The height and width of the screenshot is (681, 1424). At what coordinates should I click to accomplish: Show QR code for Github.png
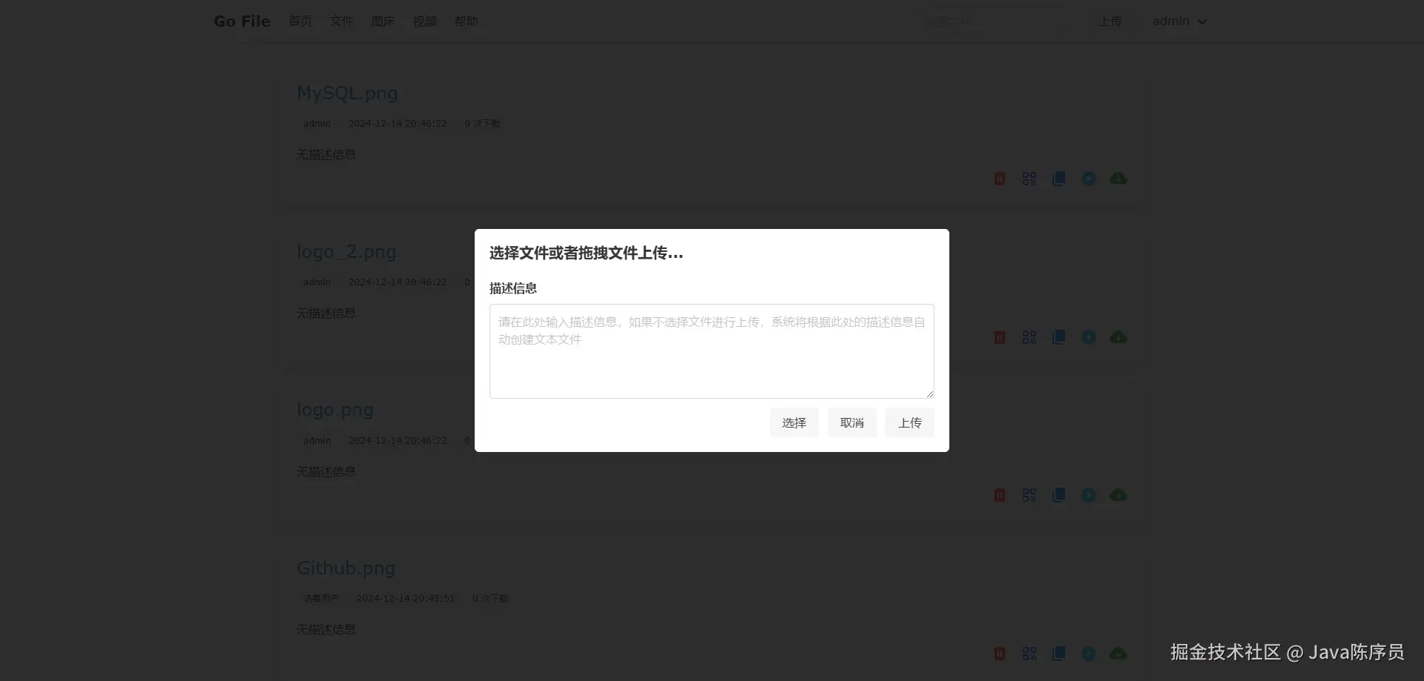1029,654
